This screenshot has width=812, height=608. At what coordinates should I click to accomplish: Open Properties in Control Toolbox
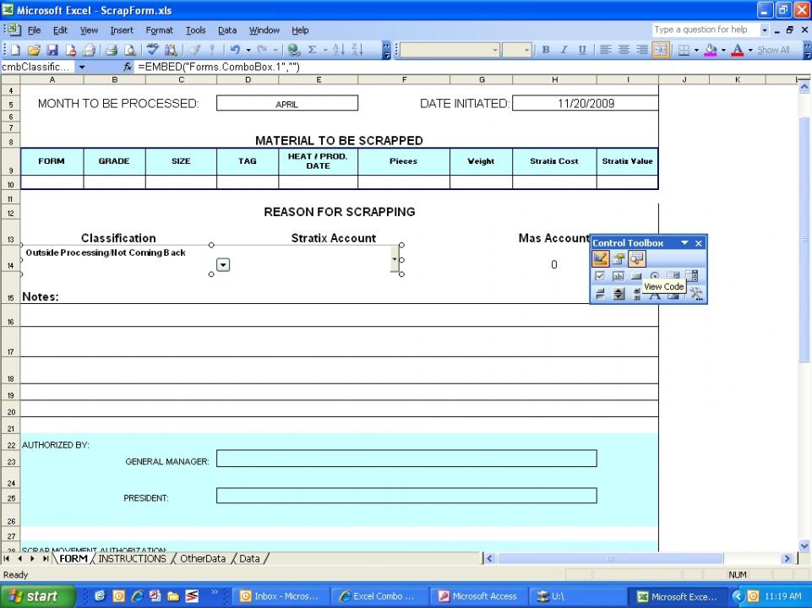click(x=618, y=258)
